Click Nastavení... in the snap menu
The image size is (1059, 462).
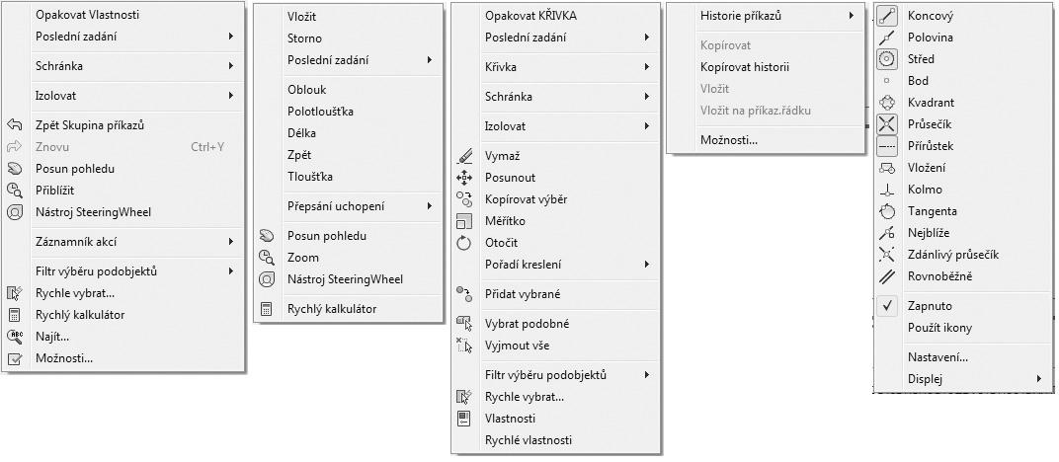tap(937, 357)
